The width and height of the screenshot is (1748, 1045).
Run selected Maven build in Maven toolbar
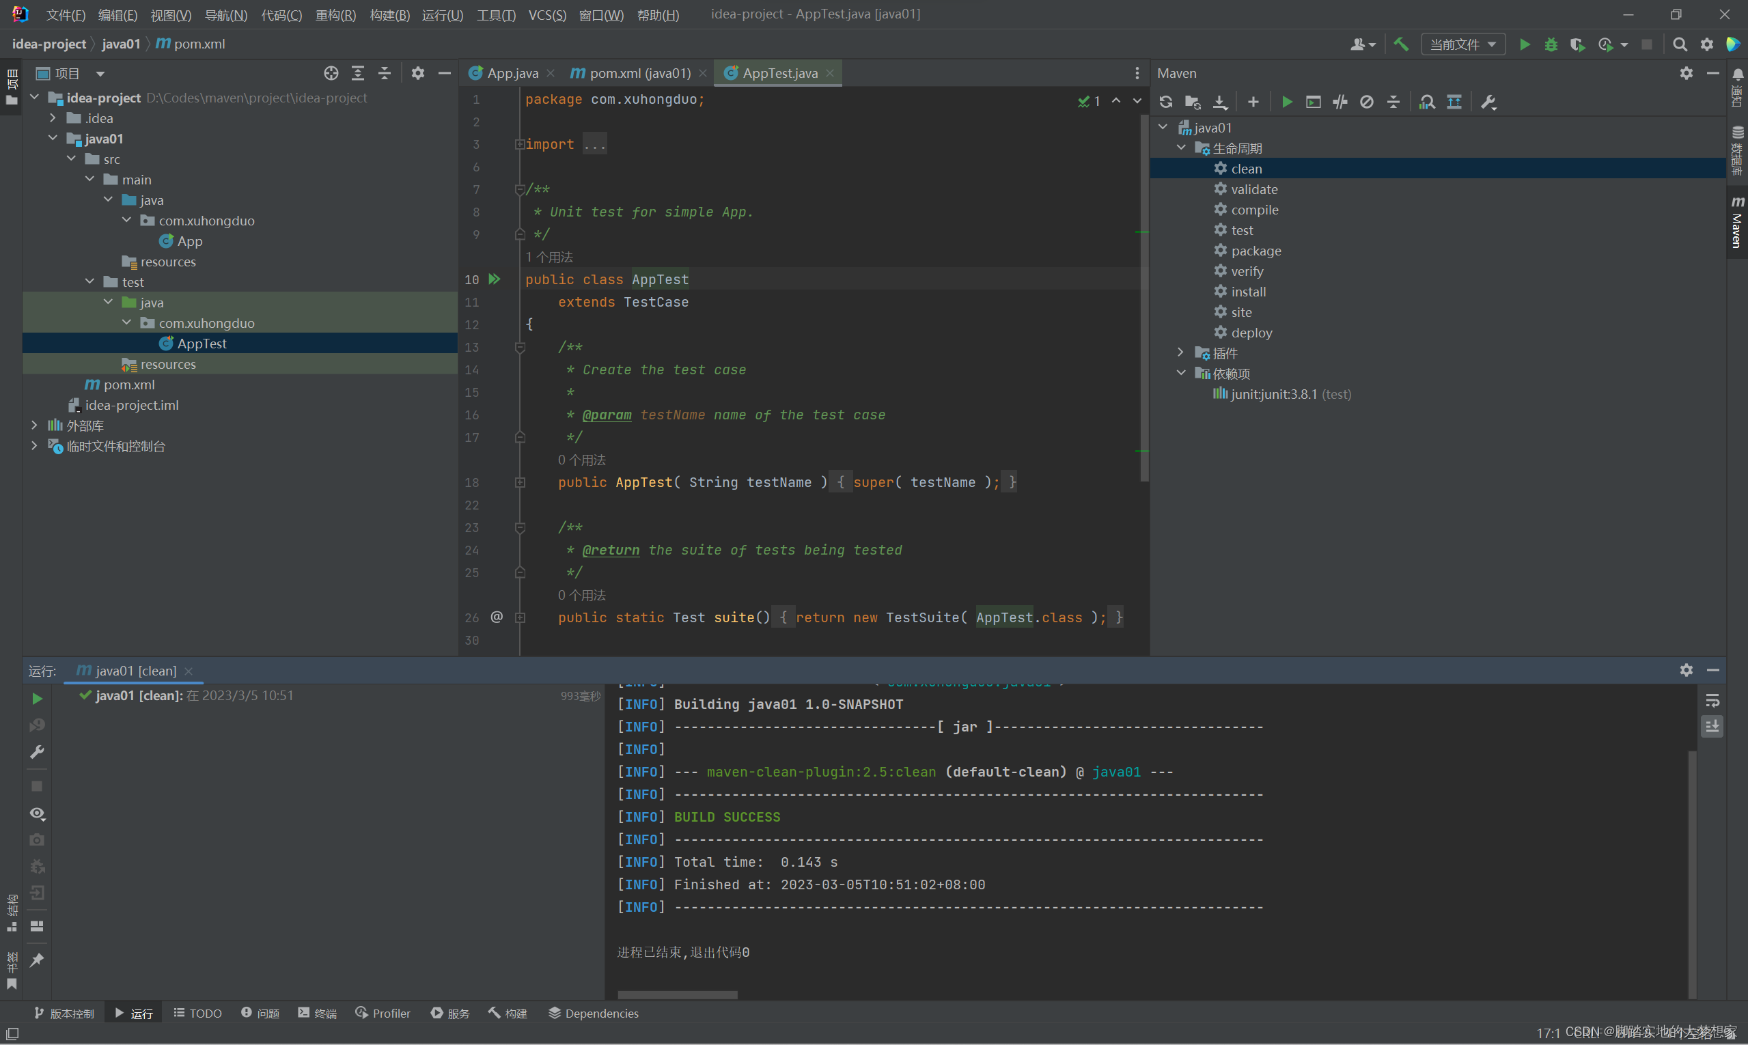[x=1287, y=102]
